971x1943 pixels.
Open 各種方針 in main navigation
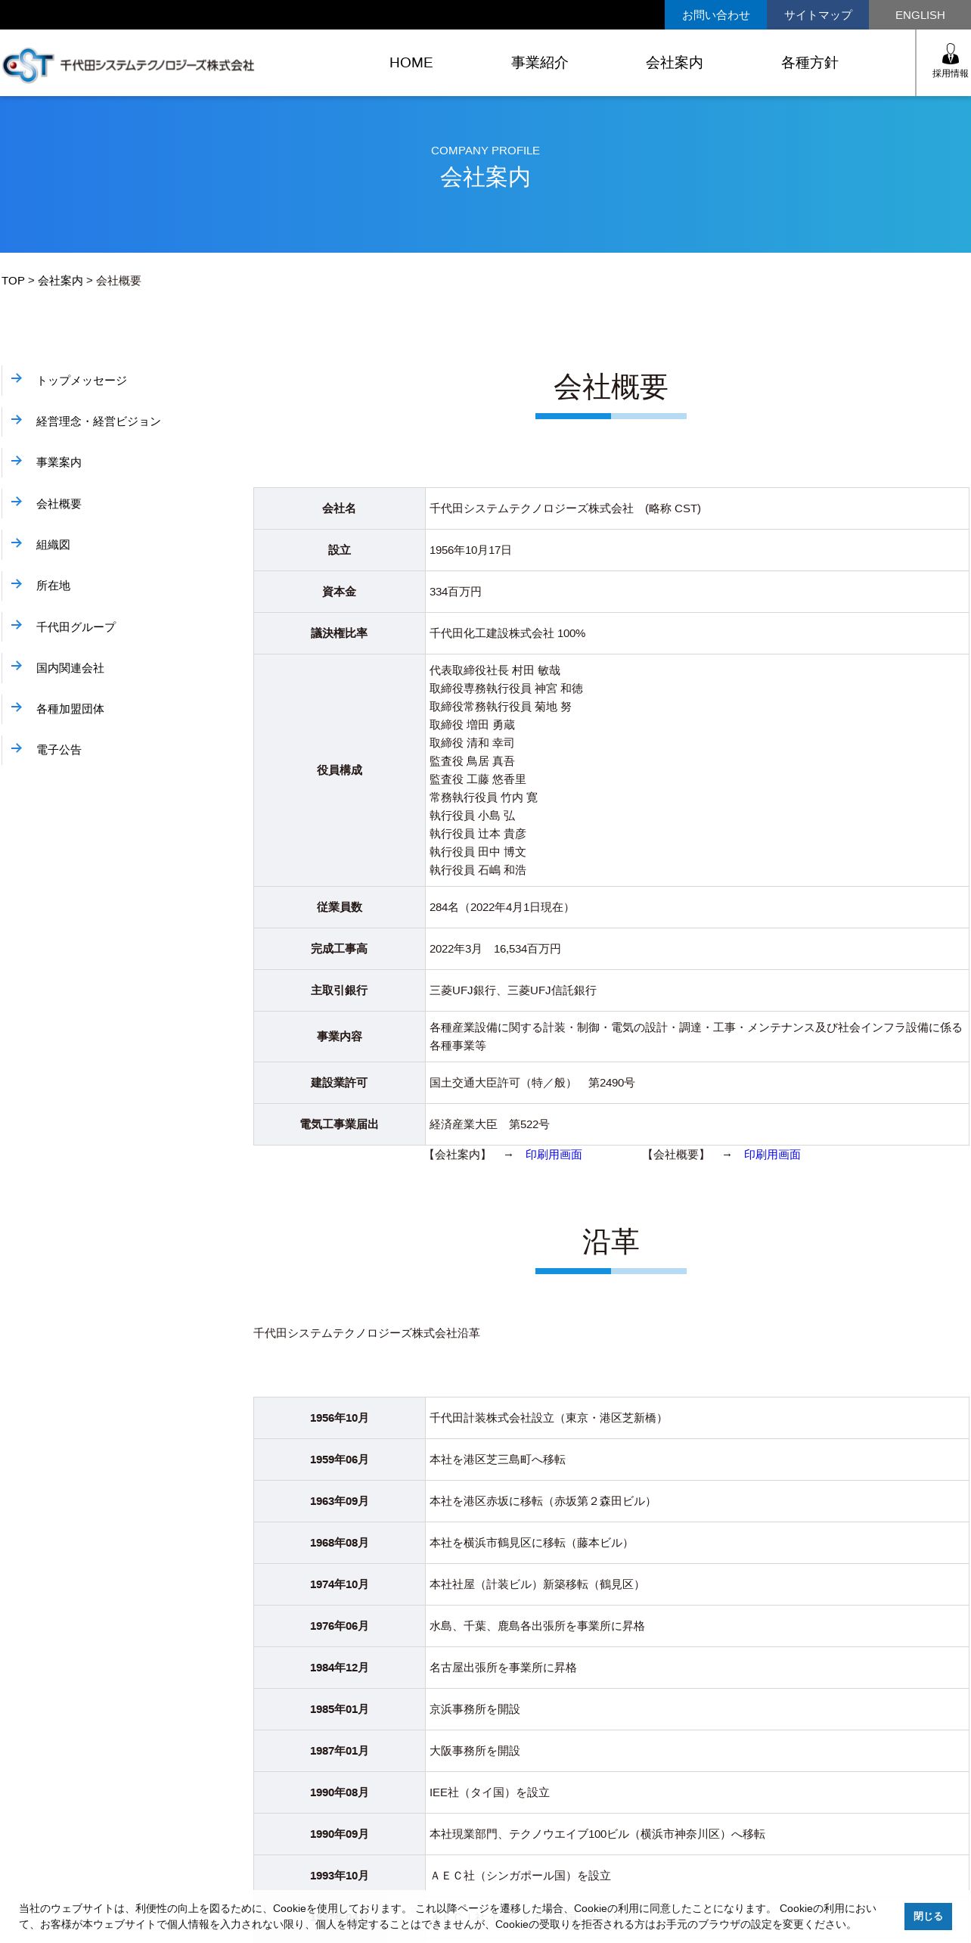pyautogui.click(x=809, y=63)
